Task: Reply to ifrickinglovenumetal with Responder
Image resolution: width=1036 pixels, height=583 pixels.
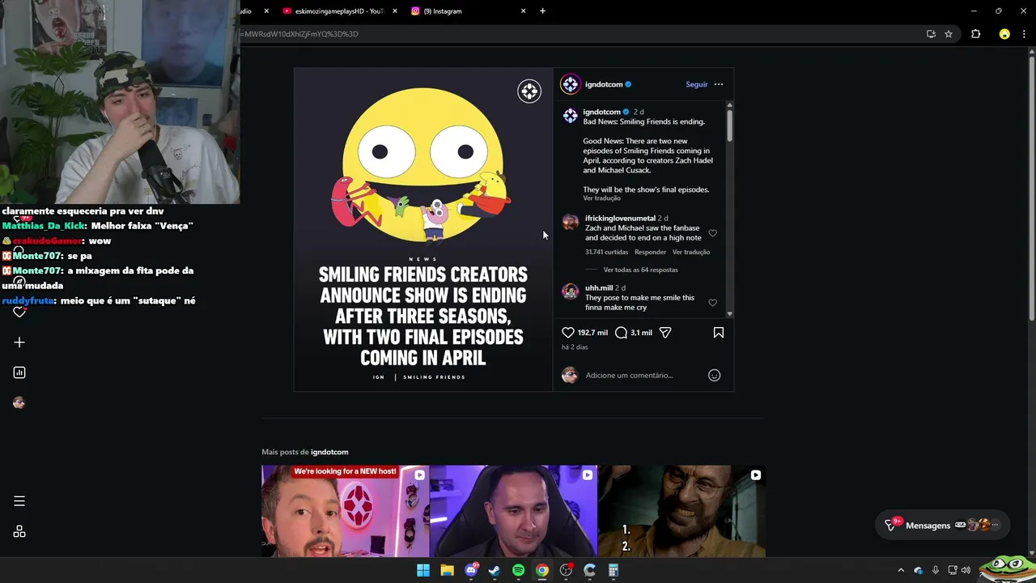Action: click(650, 252)
